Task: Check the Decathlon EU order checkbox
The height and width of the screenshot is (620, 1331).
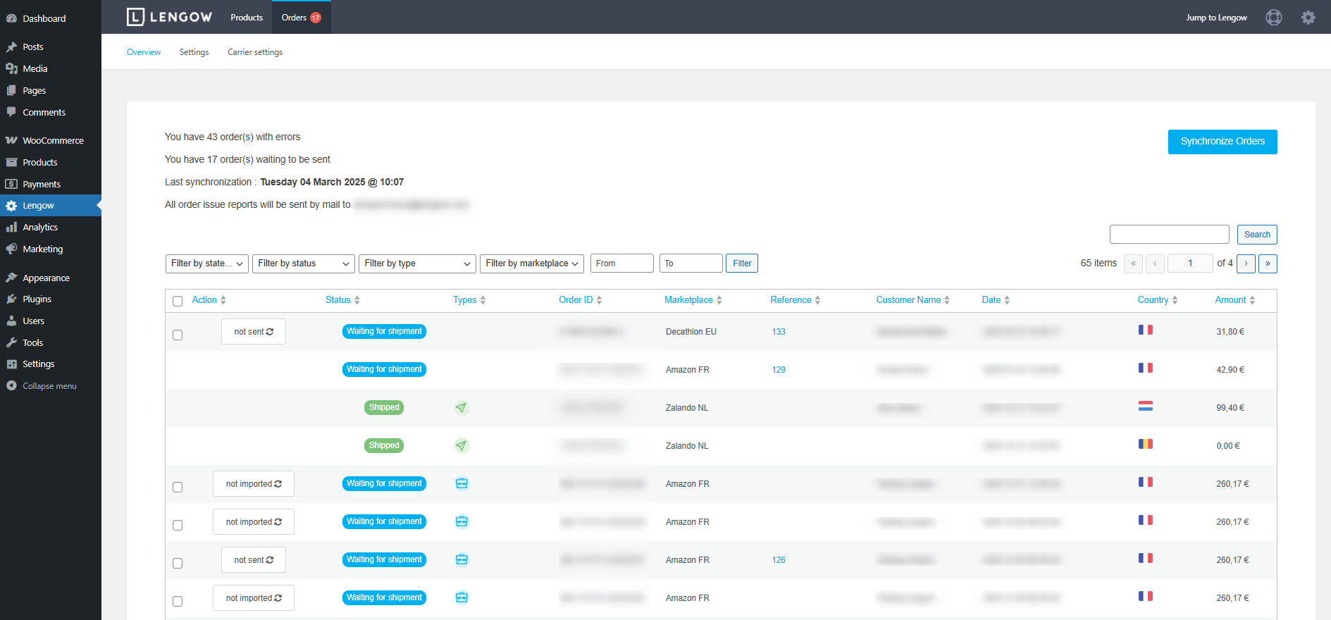Action: tap(178, 335)
